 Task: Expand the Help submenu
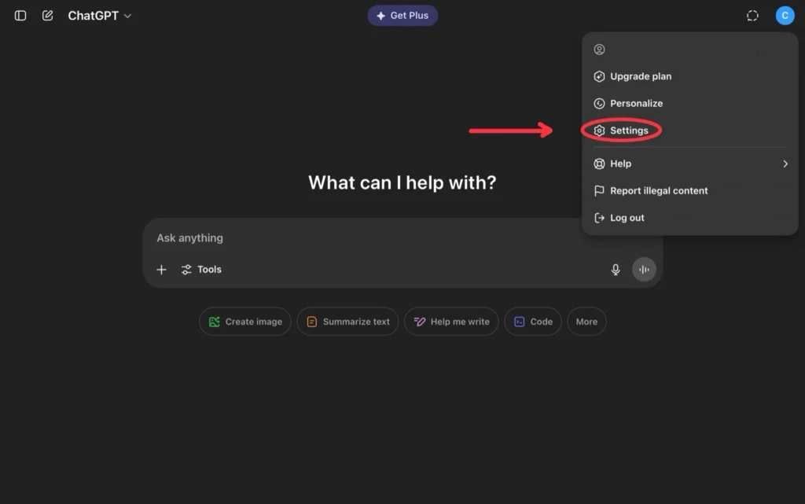tap(689, 164)
